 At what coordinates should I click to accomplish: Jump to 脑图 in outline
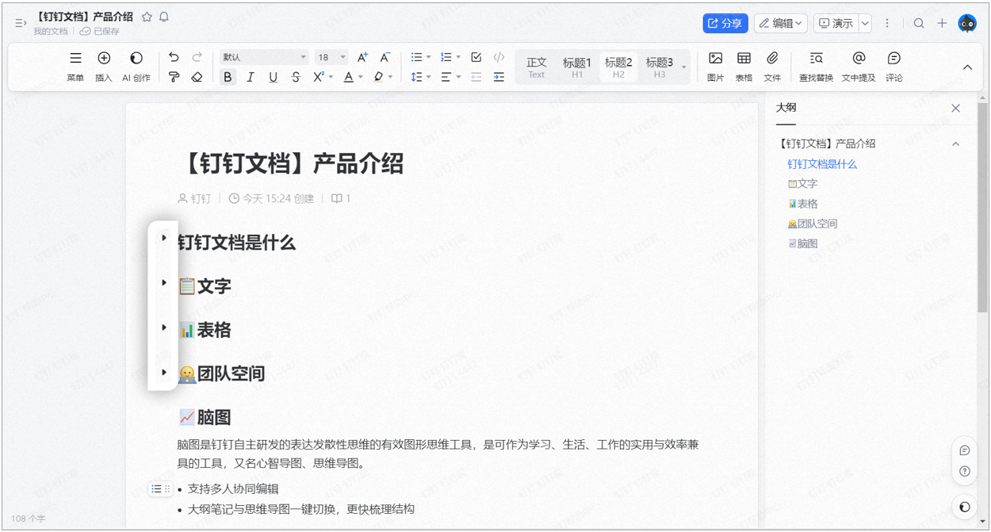coord(802,243)
